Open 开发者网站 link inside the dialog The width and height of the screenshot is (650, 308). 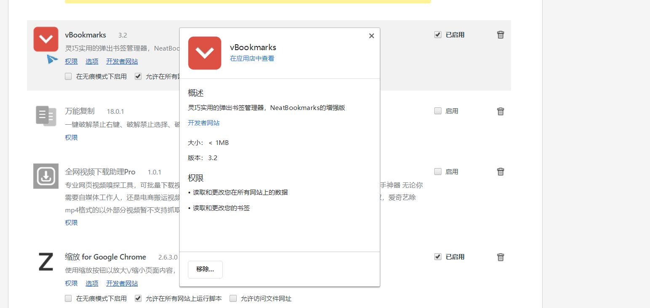[203, 123]
